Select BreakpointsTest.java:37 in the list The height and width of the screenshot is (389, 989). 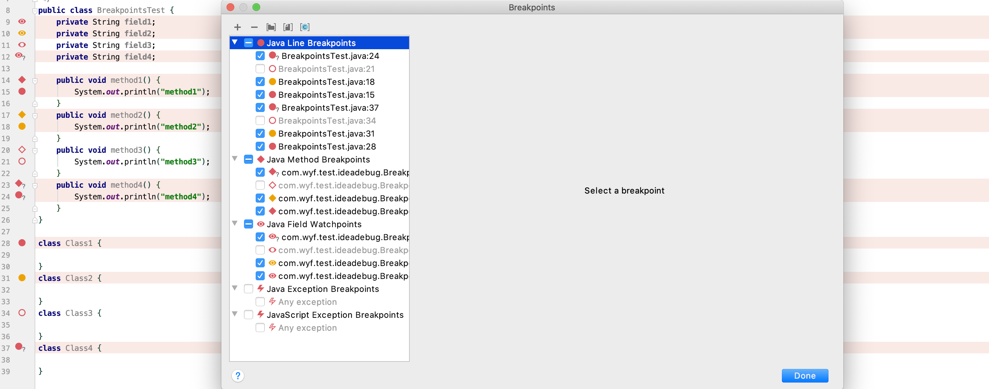pyautogui.click(x=330, y=107)
